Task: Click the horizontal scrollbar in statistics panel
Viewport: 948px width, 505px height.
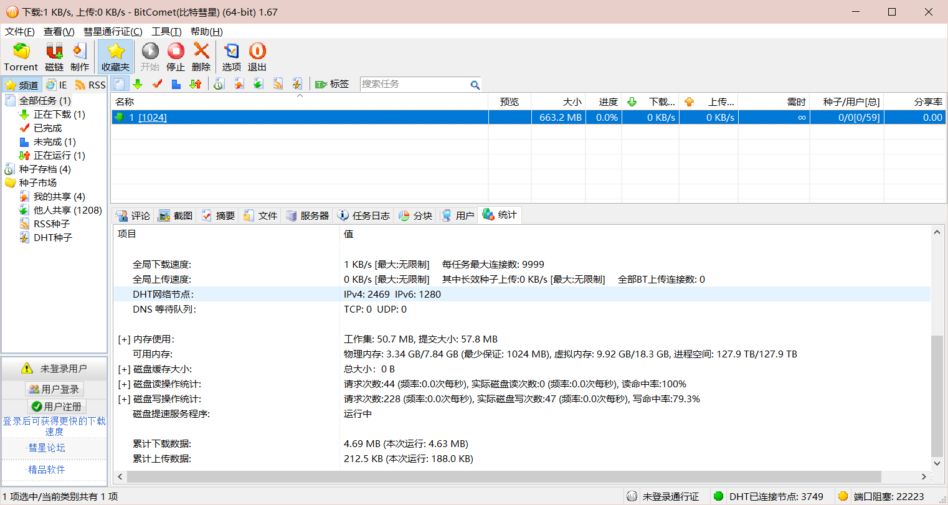Action: [503, 476]
